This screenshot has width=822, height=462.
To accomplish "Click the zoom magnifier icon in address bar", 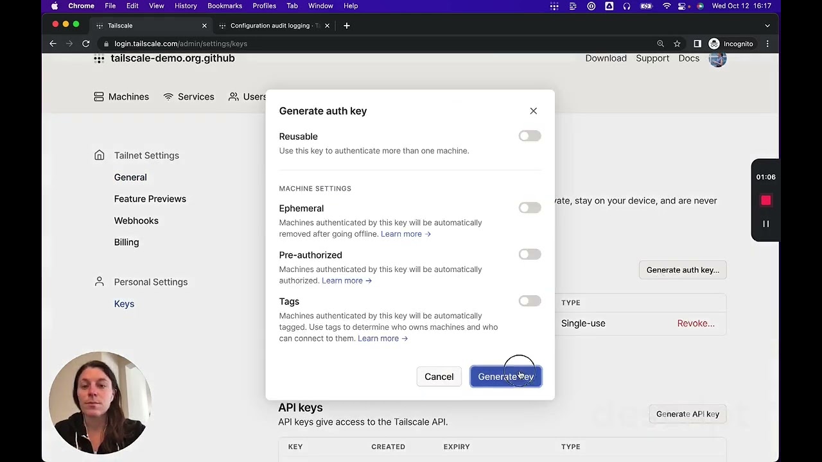I will [x=660, y=44].
